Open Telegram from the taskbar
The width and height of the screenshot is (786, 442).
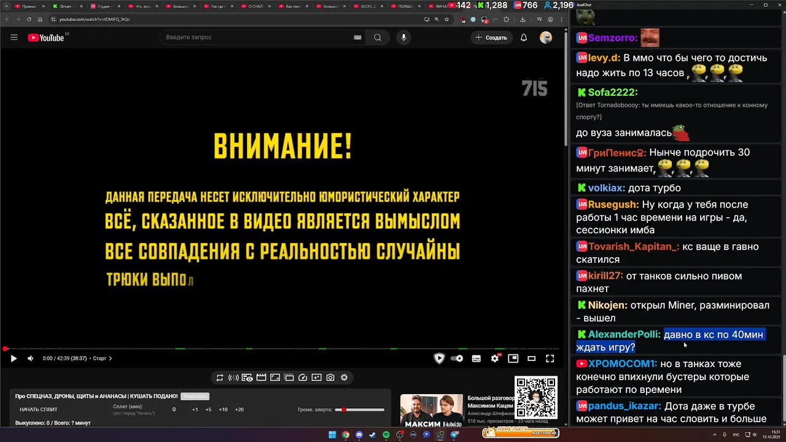tap(455, 435)
